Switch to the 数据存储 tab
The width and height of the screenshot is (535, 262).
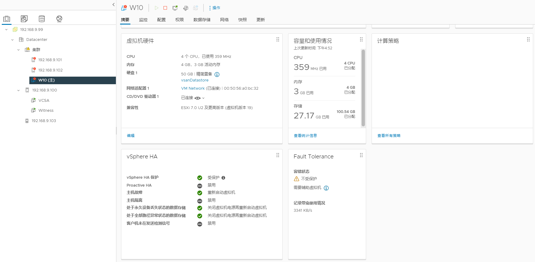coord(202,20)
